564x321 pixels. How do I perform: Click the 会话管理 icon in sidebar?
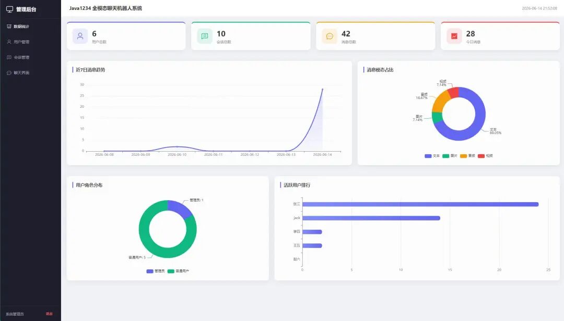point(9,57)
